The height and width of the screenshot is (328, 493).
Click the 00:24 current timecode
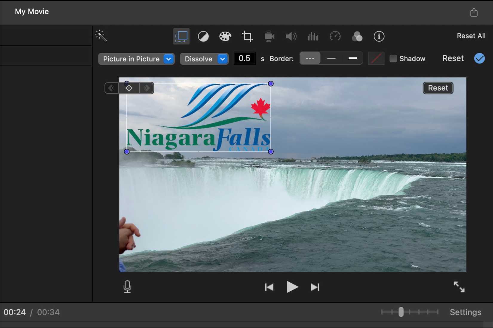(x=15, y=312)
